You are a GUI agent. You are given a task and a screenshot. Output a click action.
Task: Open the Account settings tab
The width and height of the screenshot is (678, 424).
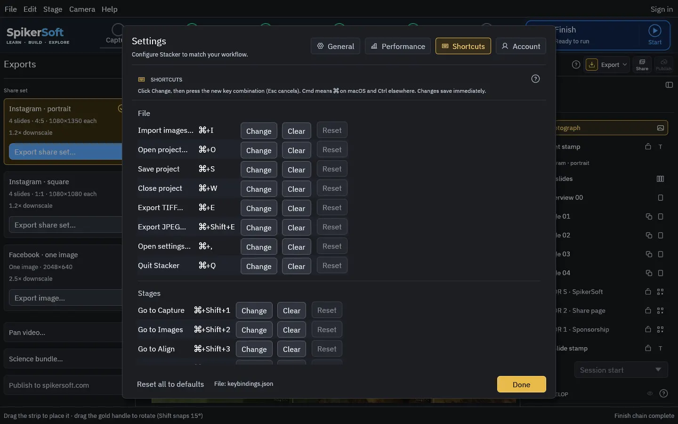tap(521, 46)
